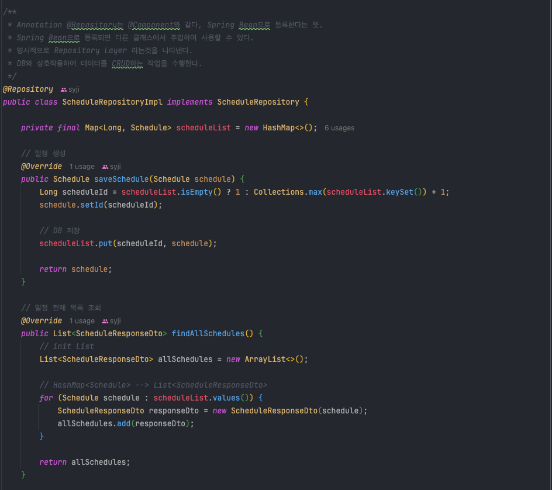Click Collections.max call
Image resolution: width=552 pixels, height=490 pixels.
click(x=288, y=192)
